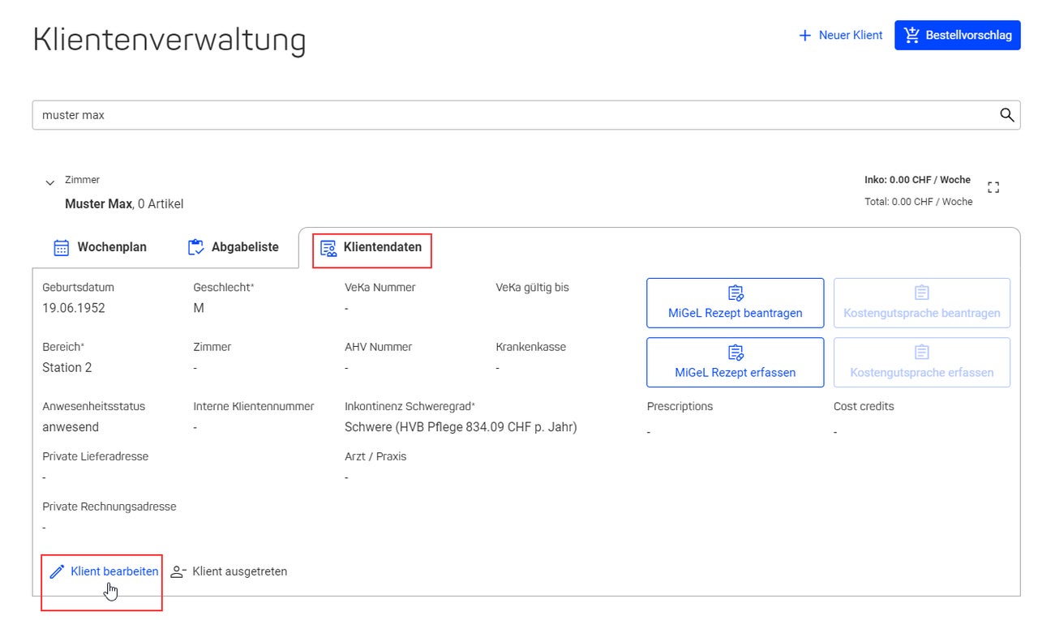
Task: Select the Klientendaten tab
Action: (x=372, y=250)
